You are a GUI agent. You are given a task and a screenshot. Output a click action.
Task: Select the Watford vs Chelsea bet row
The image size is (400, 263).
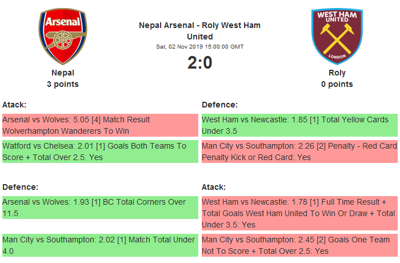click(99, 152)
